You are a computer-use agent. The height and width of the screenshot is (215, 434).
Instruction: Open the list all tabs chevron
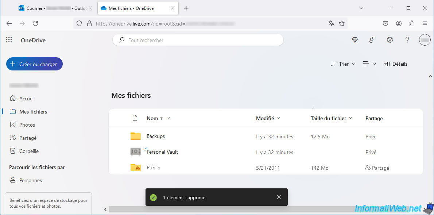coord(361,8)
